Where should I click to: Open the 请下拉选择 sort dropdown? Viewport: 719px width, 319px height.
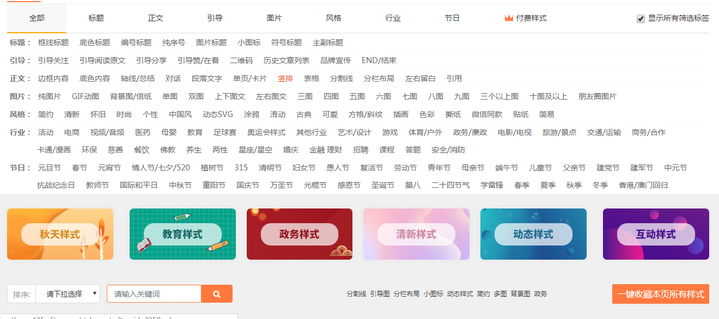(x=67, y=293)
